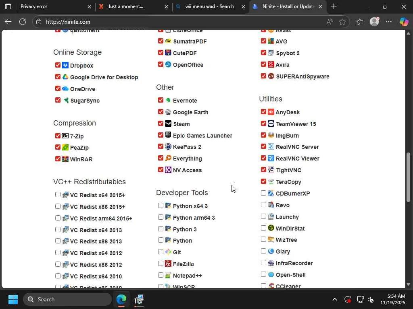Click the TightVNC icon
Viewport: 413px width, 309px height.
coord(271,170)
